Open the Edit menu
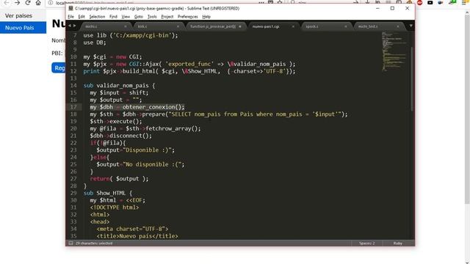 click(82, 17)
